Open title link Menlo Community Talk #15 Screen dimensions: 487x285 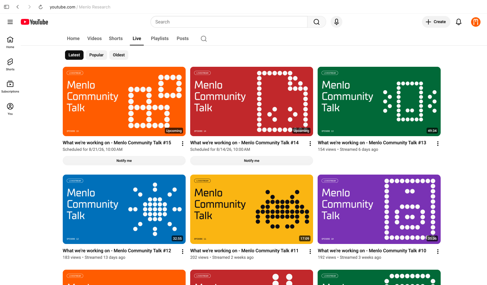coord(117,143)
